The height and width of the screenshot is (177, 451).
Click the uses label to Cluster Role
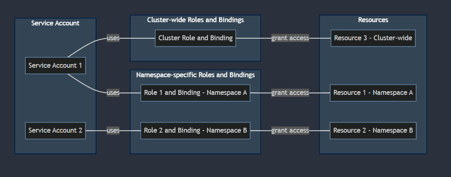click(x=113, y=38)
